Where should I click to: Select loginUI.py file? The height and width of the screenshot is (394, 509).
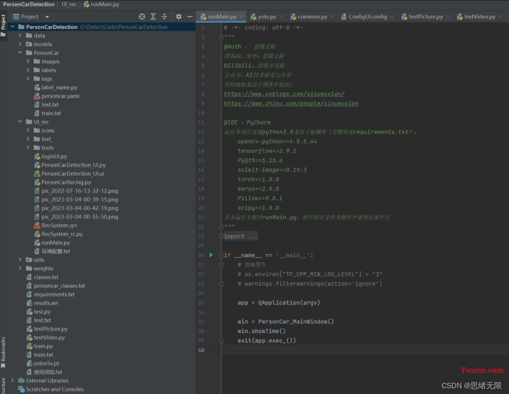(x=54, y=156)
